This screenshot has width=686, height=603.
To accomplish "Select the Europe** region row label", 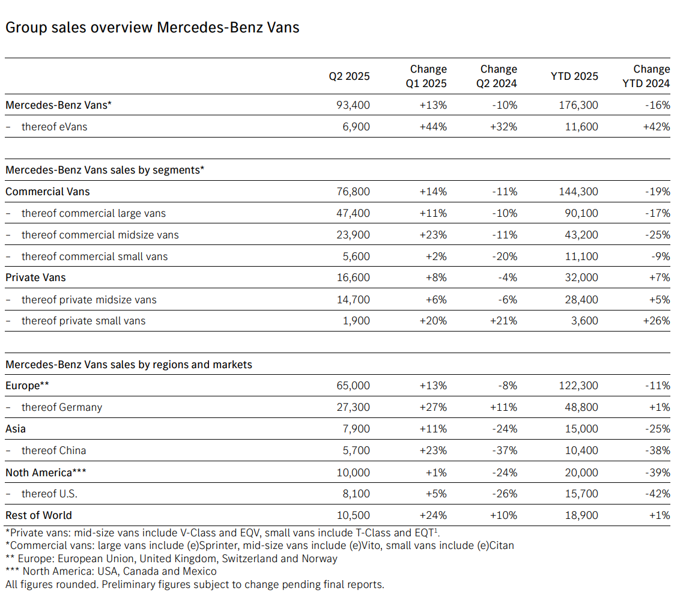I will tap(27, 386).
